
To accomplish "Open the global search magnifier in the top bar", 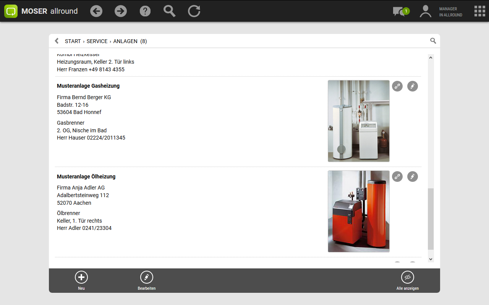I will (x=170, y=11).
